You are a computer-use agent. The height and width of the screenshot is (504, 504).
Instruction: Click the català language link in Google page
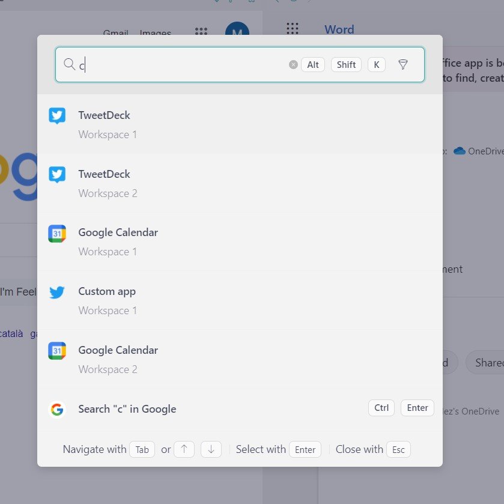tap(11, 333)
